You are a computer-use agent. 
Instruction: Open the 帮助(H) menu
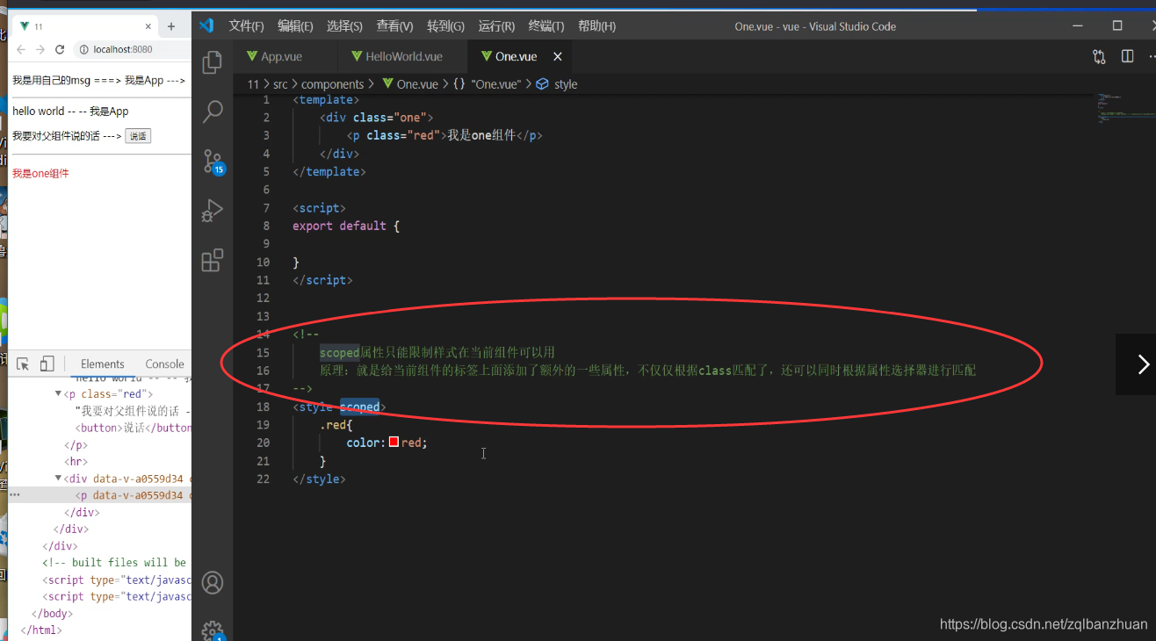click(596, 26)
